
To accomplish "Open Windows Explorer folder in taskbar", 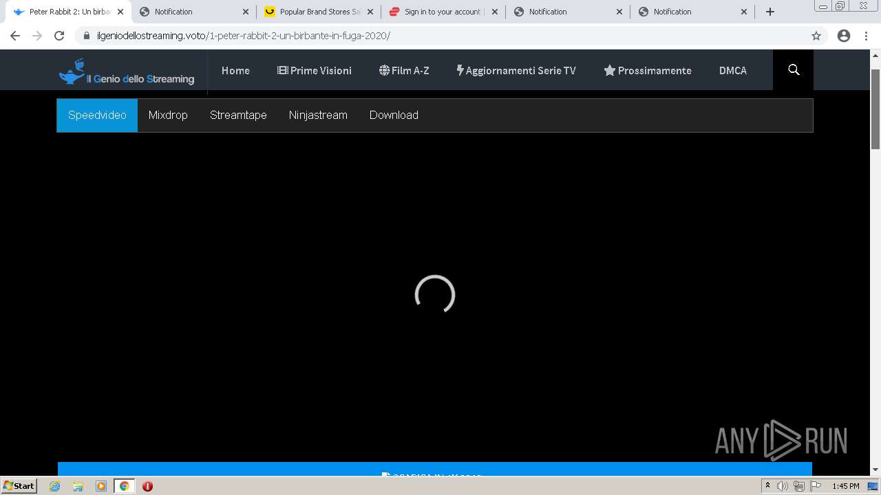I will pyautogui.click(x=78, y=486).
